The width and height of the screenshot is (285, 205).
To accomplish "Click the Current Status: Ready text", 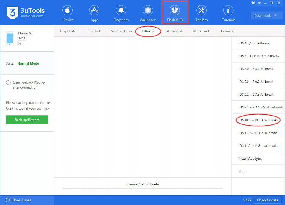I will [143, 184].
